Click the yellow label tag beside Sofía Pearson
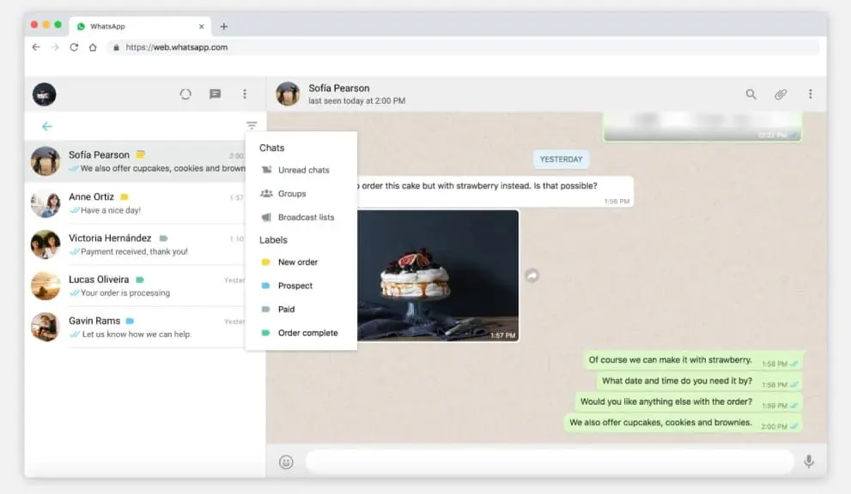 [x=141, y=154]
